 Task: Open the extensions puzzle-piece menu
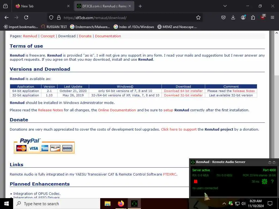coord(253,17)
